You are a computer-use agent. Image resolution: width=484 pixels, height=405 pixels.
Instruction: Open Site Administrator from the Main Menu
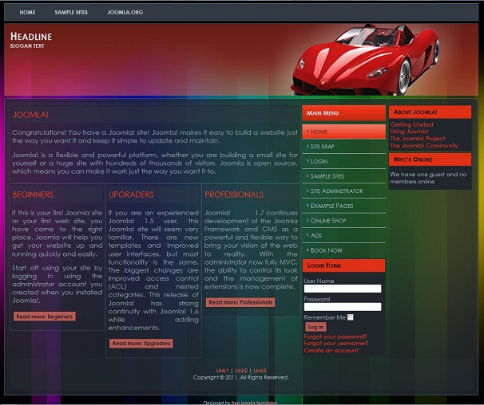pyautogui.click(x=344, y=191)
